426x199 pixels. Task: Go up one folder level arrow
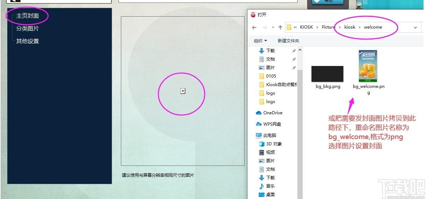[x=280, y=27]
